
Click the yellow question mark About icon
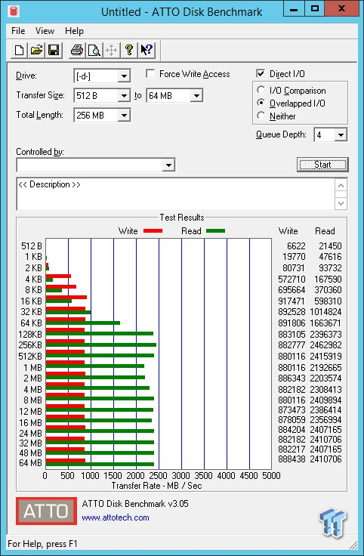129,50
